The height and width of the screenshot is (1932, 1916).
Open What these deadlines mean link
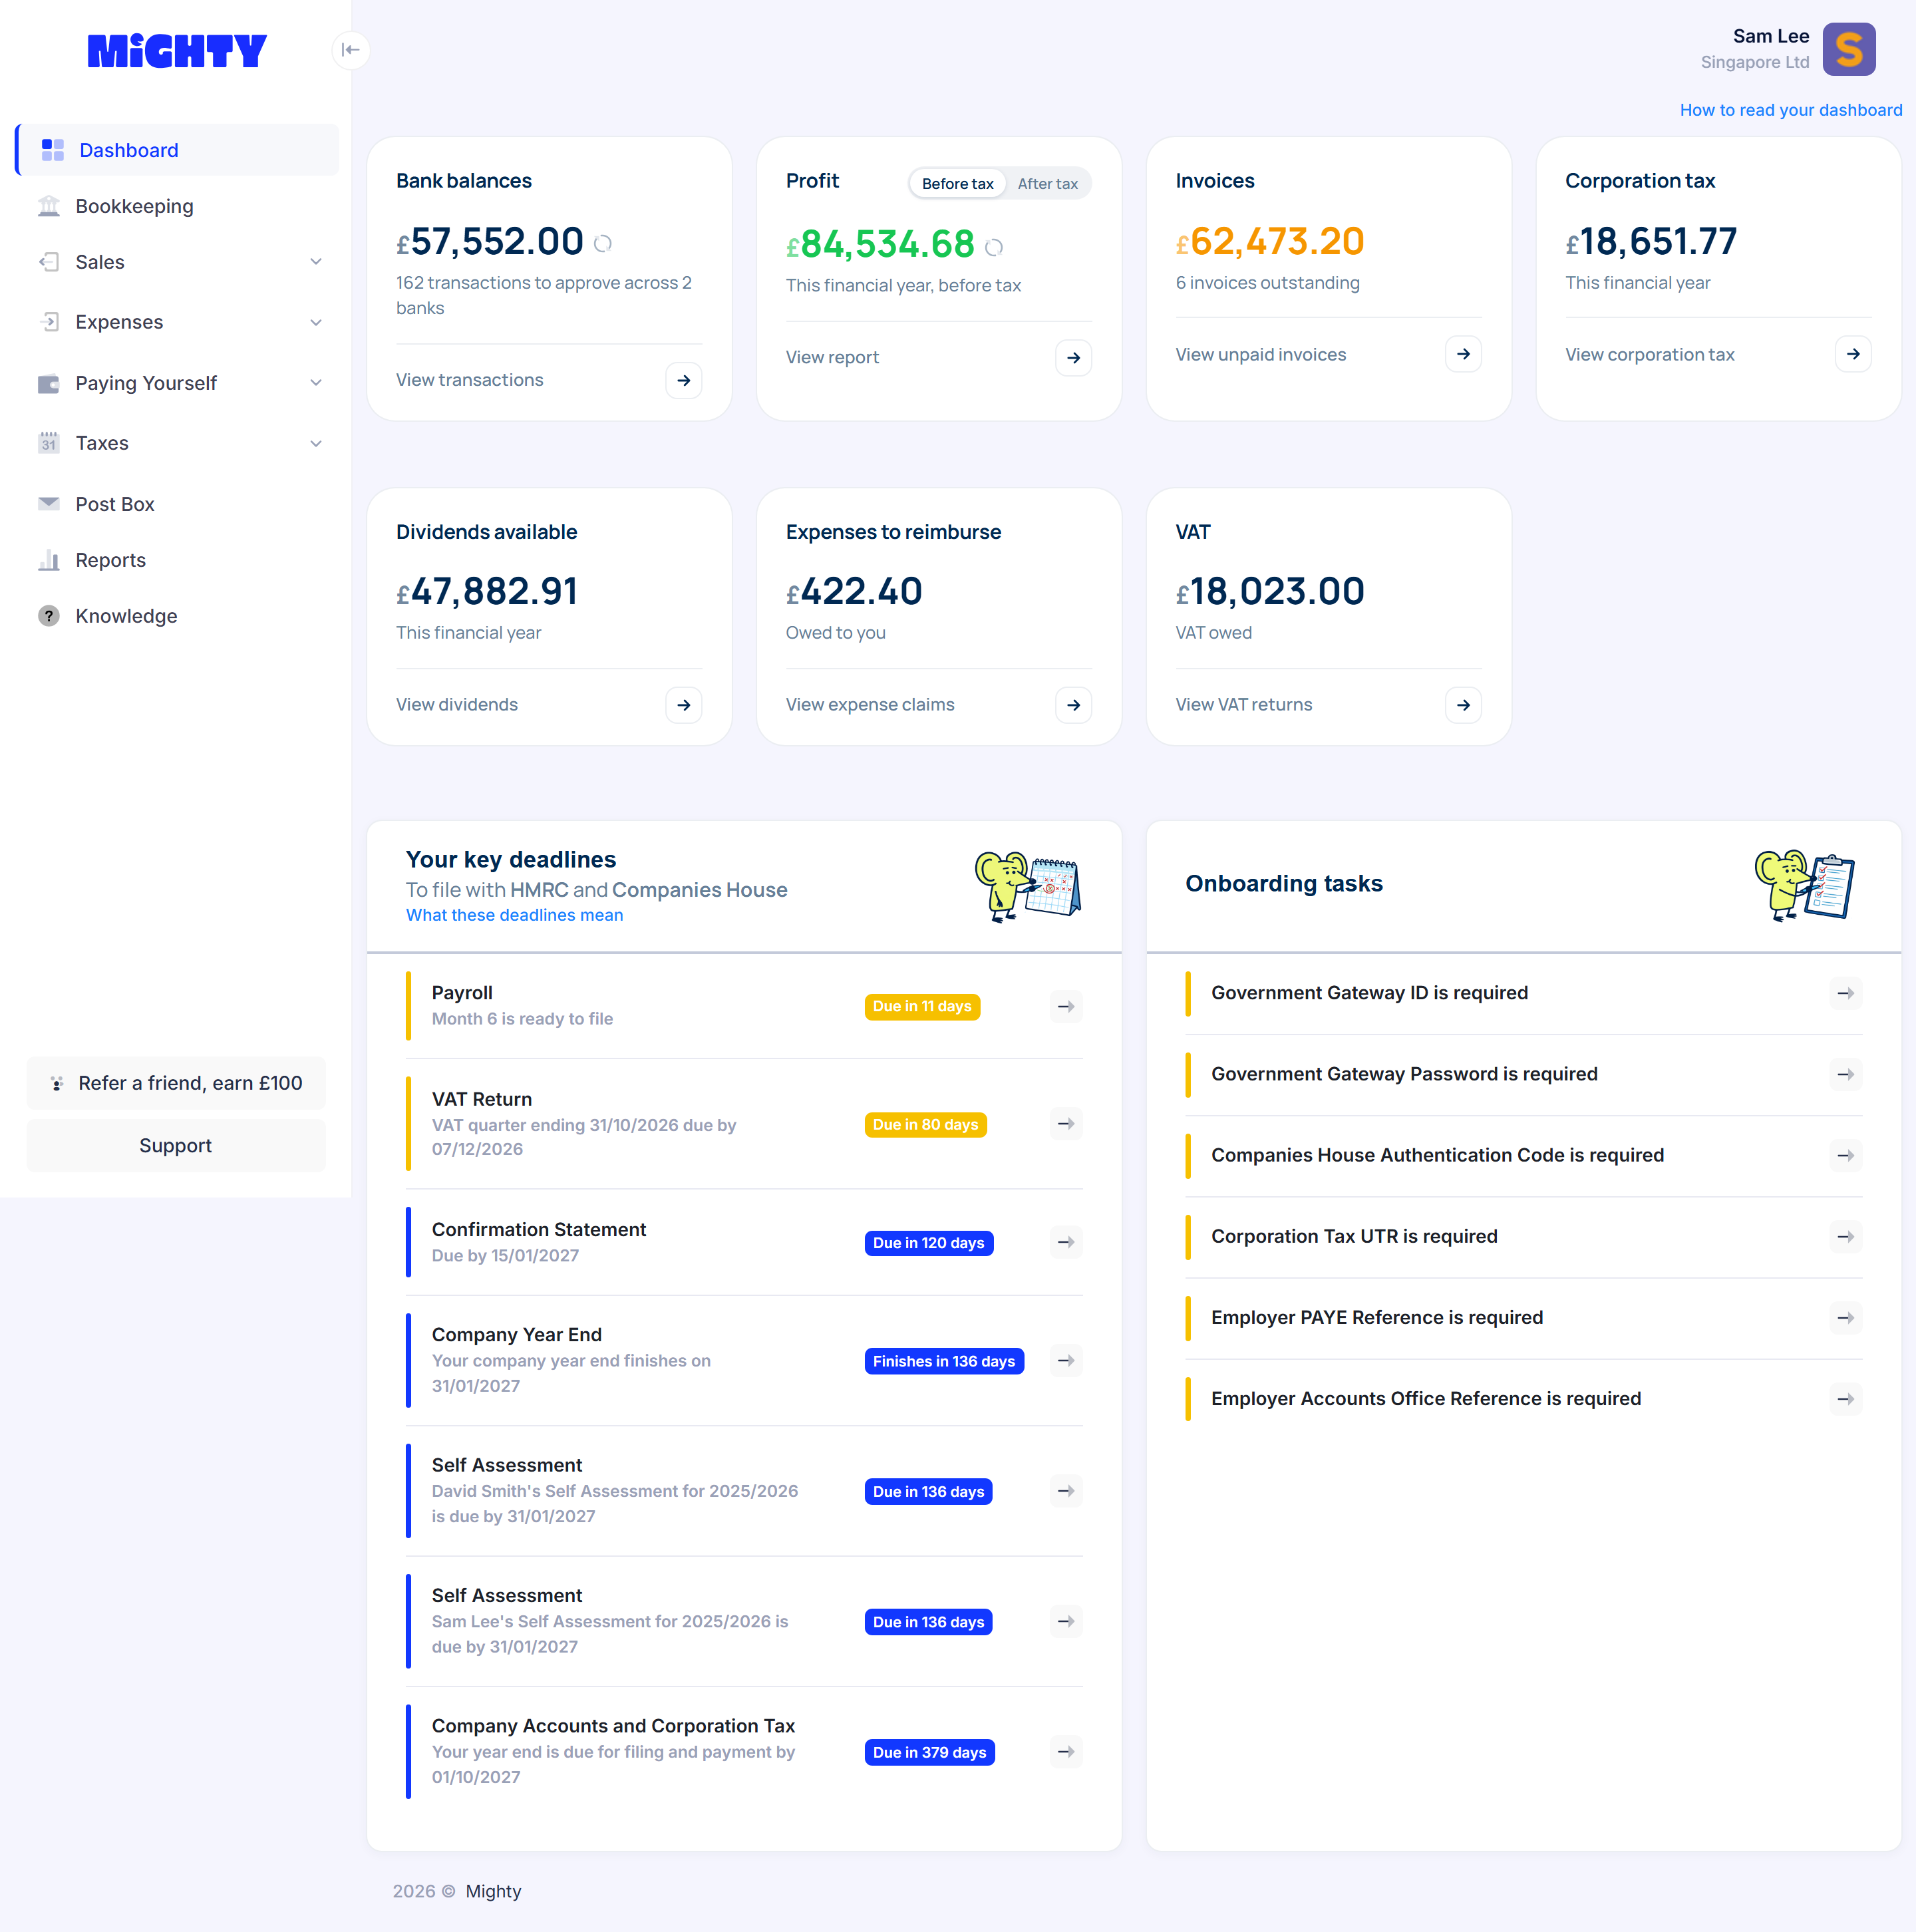pos(514,915)
